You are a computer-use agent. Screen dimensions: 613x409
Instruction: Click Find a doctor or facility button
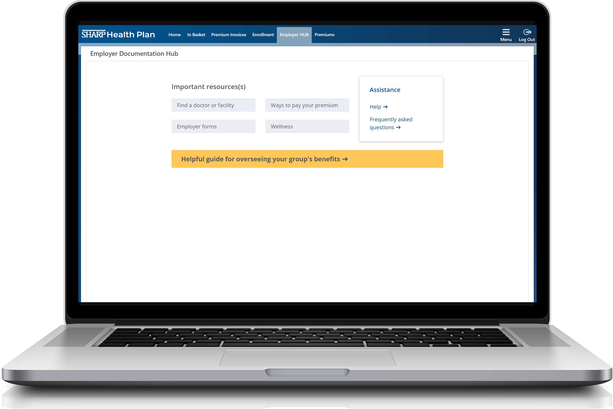213,105
